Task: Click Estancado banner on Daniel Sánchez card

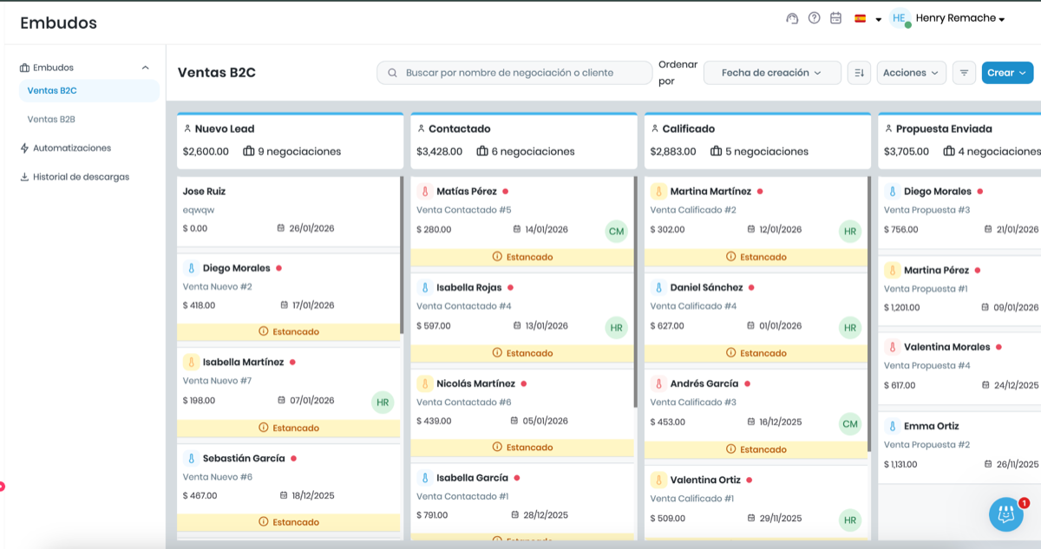Action: pos(756,353)
